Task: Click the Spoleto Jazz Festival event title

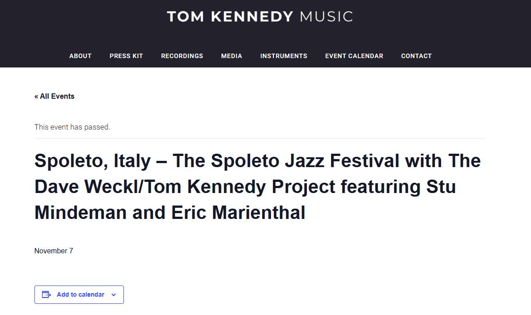Action: (257, 186)
